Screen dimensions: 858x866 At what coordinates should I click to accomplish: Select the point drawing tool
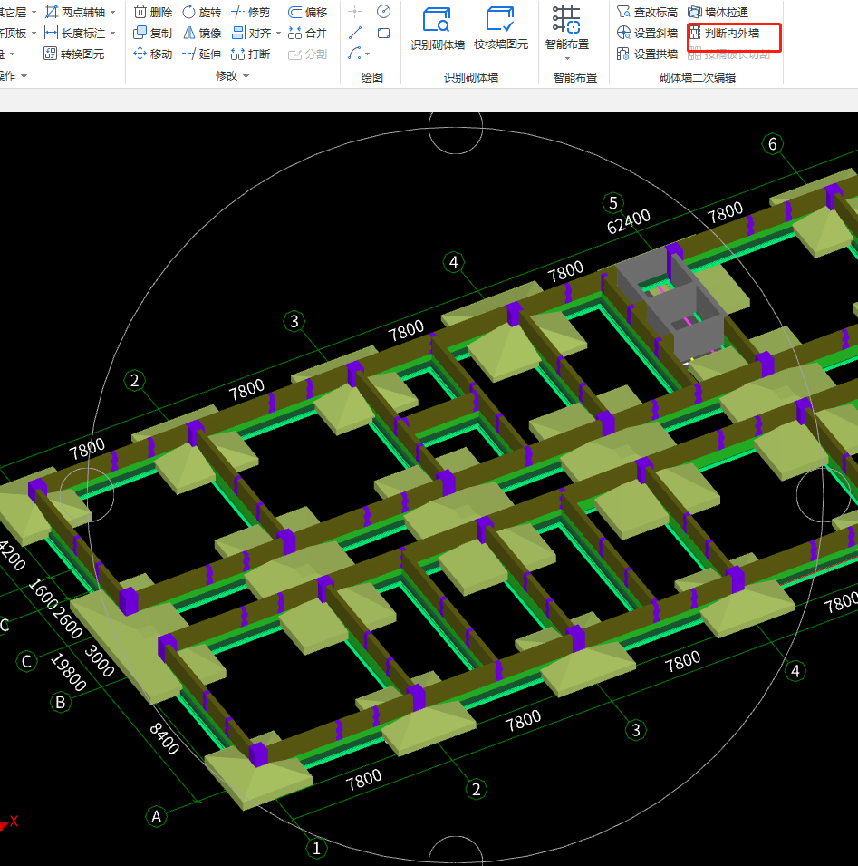point(355,12)
